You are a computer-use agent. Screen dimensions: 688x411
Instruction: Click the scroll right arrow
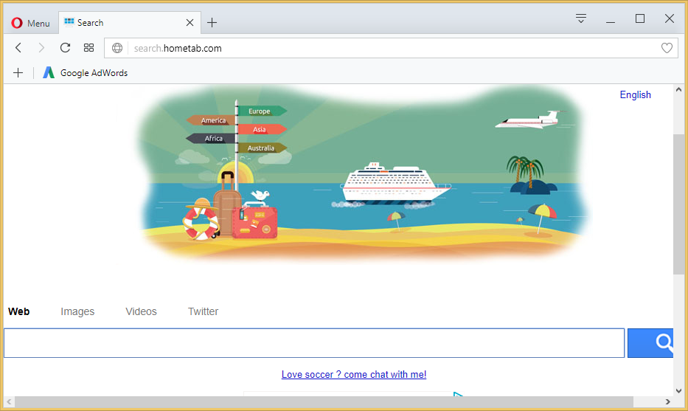(x=668, y=401)
